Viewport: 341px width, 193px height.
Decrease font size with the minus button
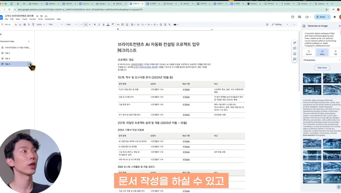click(81, 25)
